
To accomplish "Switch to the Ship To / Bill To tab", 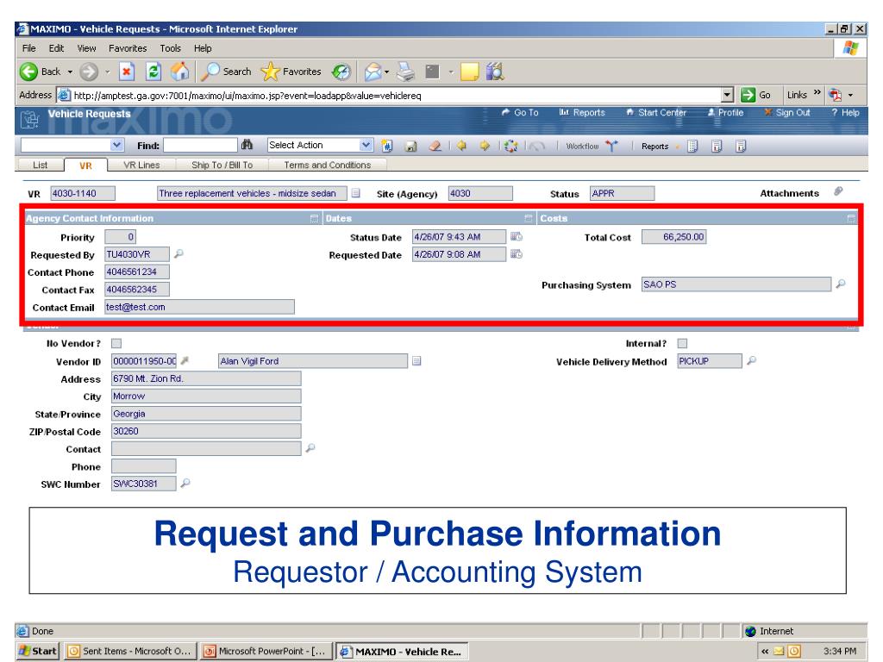I will (222, 165).
